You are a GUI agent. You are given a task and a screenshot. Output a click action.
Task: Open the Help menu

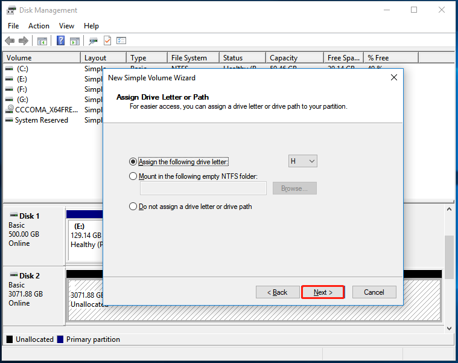(x=91, y=26)
